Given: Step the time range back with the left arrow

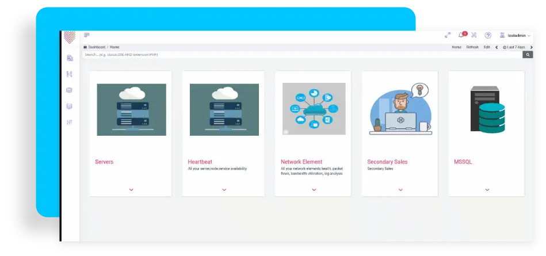Looking at the screenshot, I should click(497, 47).
